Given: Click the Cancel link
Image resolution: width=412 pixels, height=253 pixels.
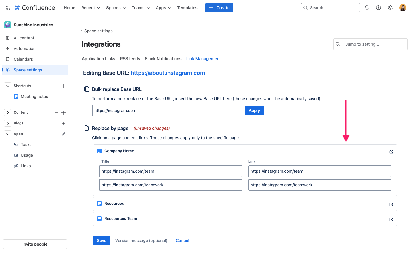Looking at the screenshot, I should tap(182, 241).
